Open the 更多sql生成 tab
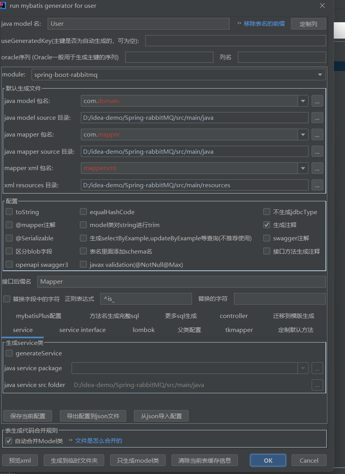The height and width of the screenshot is (474, 345). [x=181, y=316]
